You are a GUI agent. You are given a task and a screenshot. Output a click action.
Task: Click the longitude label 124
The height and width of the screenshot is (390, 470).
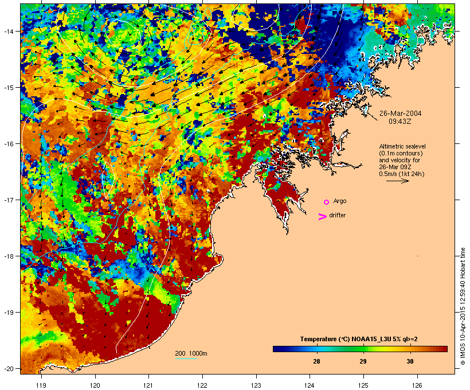pyautogui.click(x=310, y=385)
